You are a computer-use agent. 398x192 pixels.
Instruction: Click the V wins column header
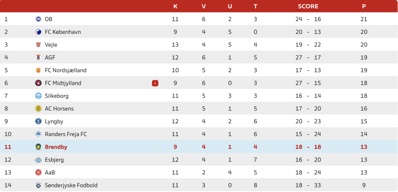click(x=204, y=6)
